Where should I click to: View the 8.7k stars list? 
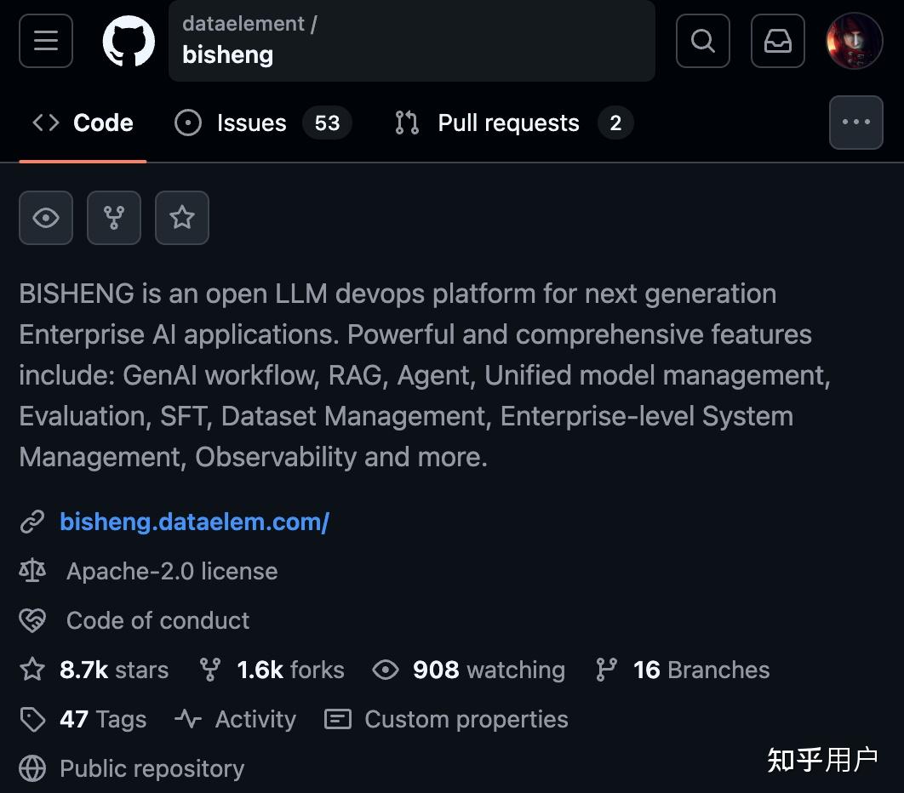tap(113, 670)
